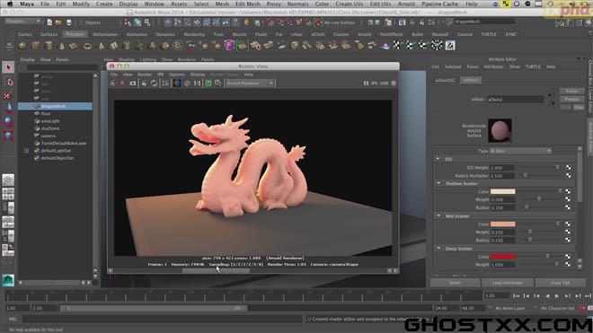Create a polygon cylinder from shelf

click(49, 46)
